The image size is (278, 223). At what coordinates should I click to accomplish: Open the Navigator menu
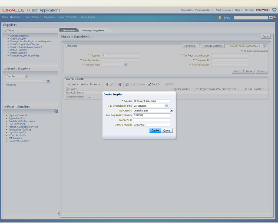17,17
